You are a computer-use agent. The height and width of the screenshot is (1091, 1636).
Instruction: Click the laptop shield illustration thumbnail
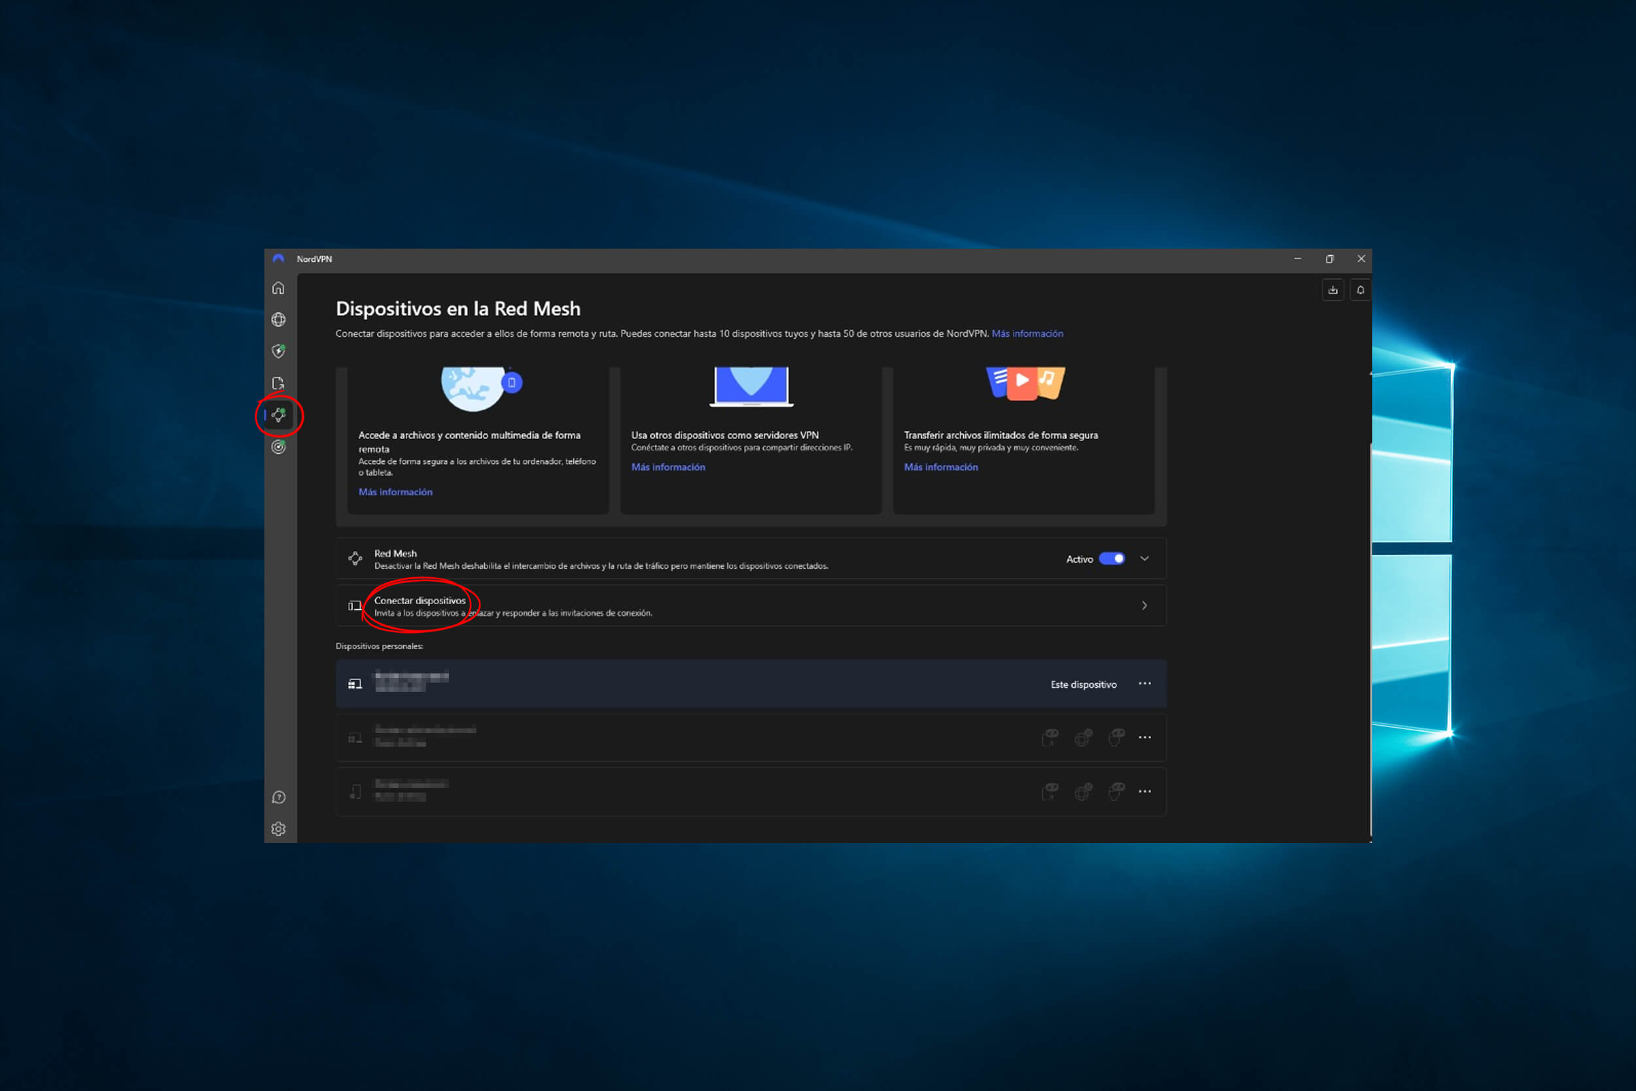(x=751, y=387)
